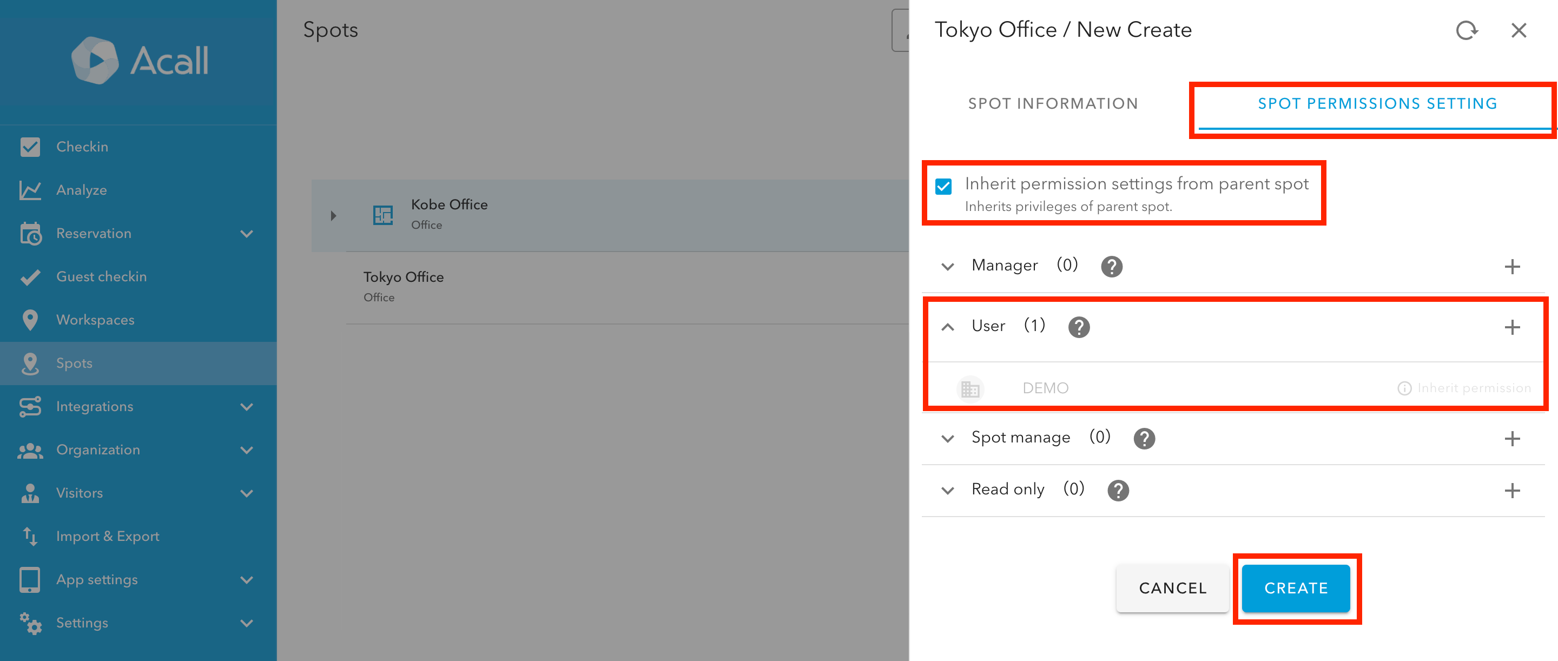Add a Manager with the plus icon
Viewport: 1558px width, 661px height.
click(1511, 267)
